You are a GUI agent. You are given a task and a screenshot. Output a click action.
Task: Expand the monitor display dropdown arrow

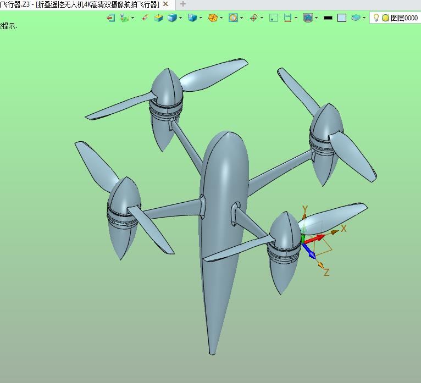(x=316, y=18)
